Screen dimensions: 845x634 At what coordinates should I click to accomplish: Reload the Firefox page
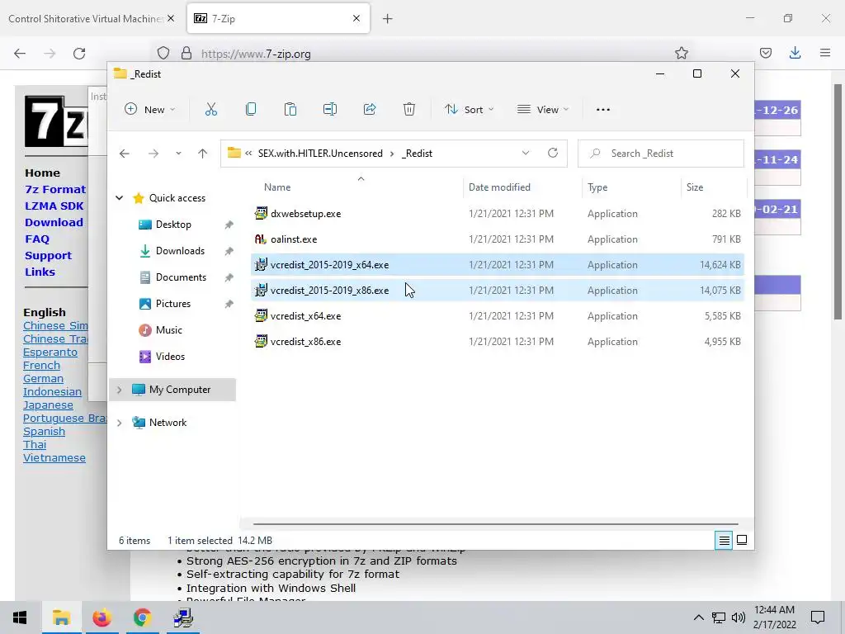(79, 54)
